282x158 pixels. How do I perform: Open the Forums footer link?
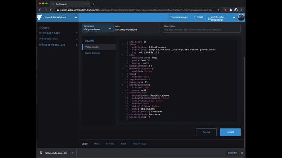110,144
